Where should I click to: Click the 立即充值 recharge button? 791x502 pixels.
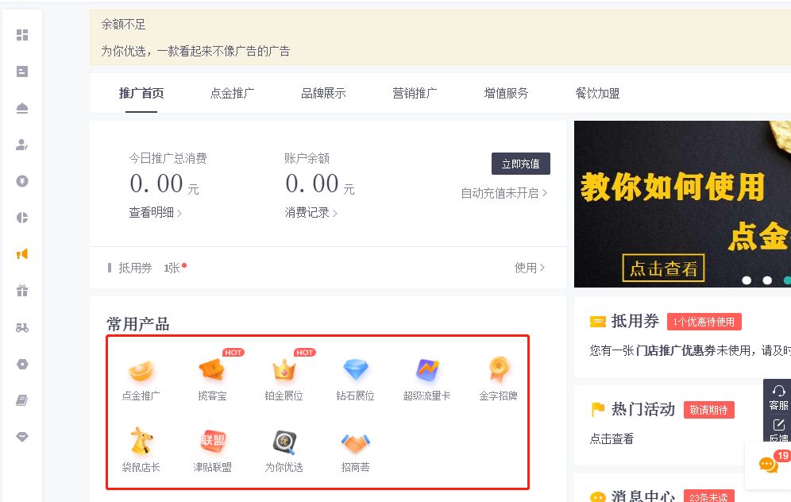click(521, 164)
